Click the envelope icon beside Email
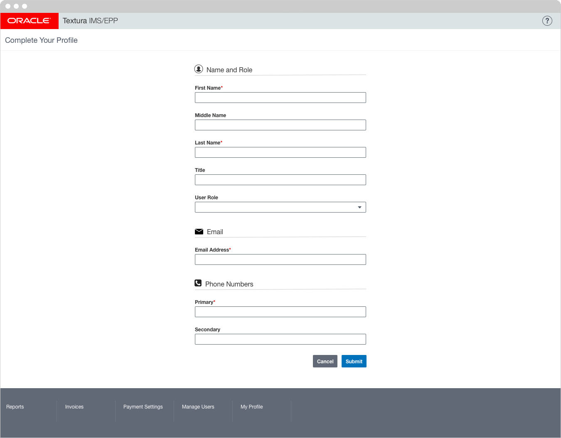This screenshot has width=561, height=438. click(199, 232)
